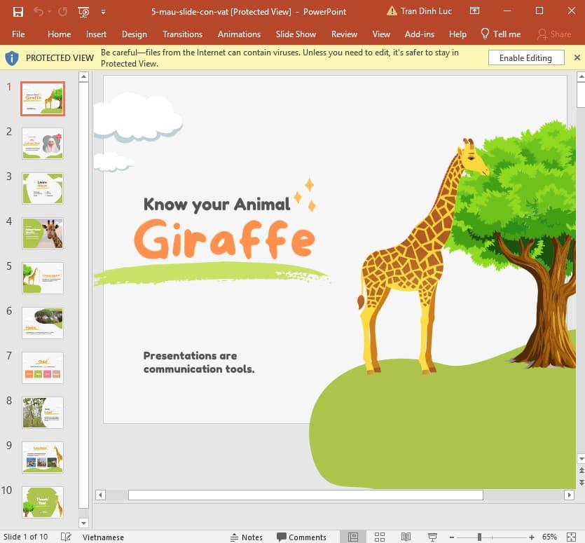Viewport: 585px width, 543px height.
Task: Click the 65% zoom level
Action: coord(549,537)
